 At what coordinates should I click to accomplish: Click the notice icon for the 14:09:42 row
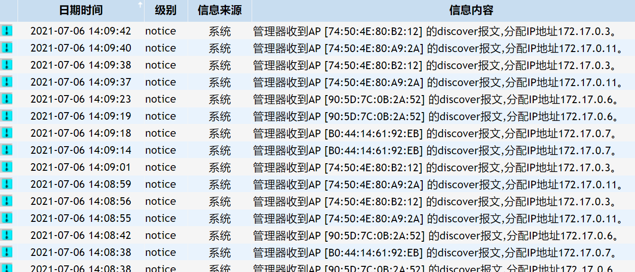pyautogui.click(x=7, y=31)
